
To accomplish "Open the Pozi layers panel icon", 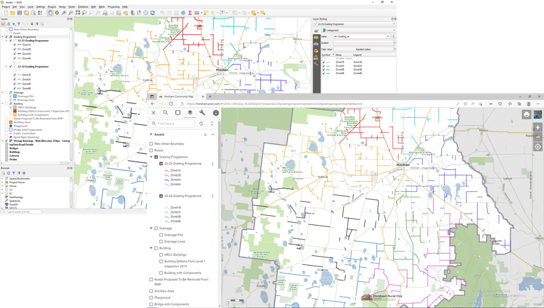I will [190, 113].
